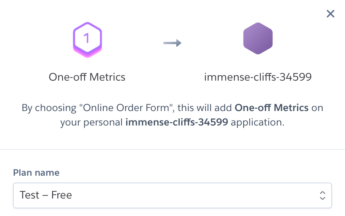Click the purple app hexagon icon
The image size is (345, 216).
point(258,38)
